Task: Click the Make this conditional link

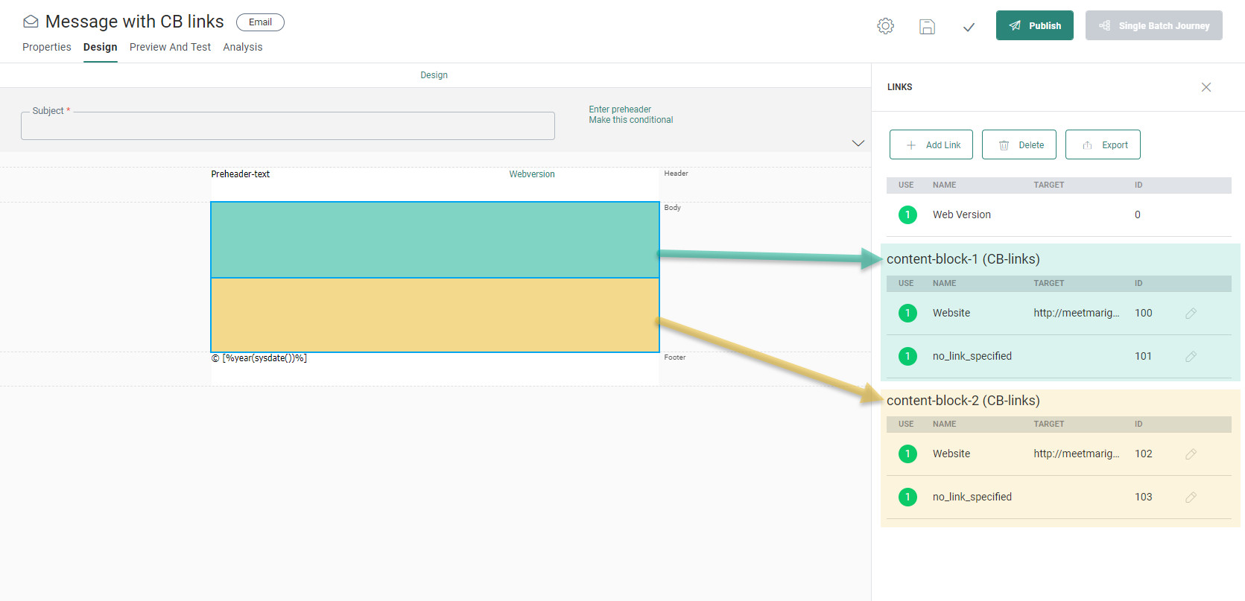Action: pyautogui.click(x=630, y=120)
